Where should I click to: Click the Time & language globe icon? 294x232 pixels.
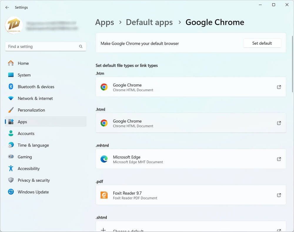click(x=11, y=145)
